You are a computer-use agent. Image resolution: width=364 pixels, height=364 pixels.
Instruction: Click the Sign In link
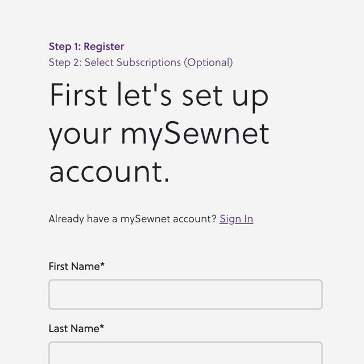(x=236, y=219)
